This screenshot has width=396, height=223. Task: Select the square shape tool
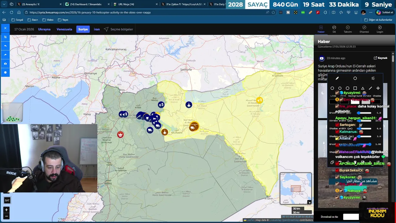pyautogui.click(x=355, y=88)
